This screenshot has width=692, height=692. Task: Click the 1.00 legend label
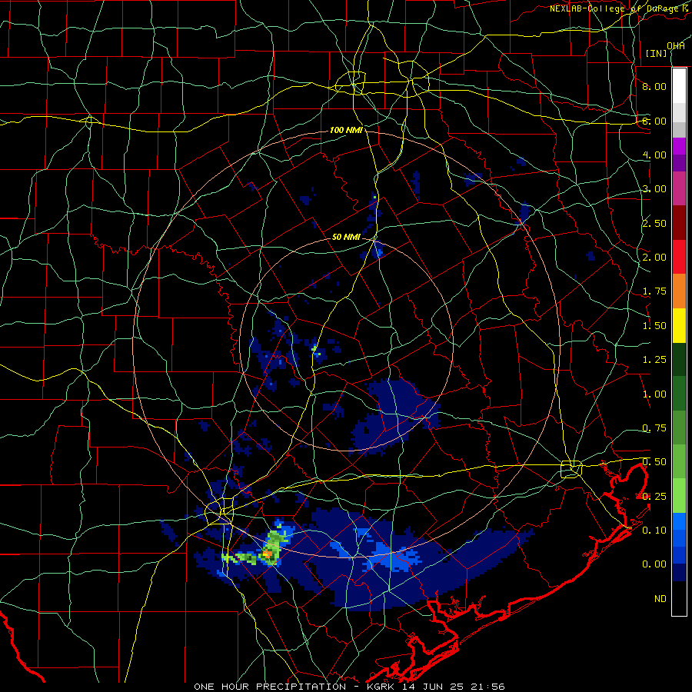(x=654, y=394)
